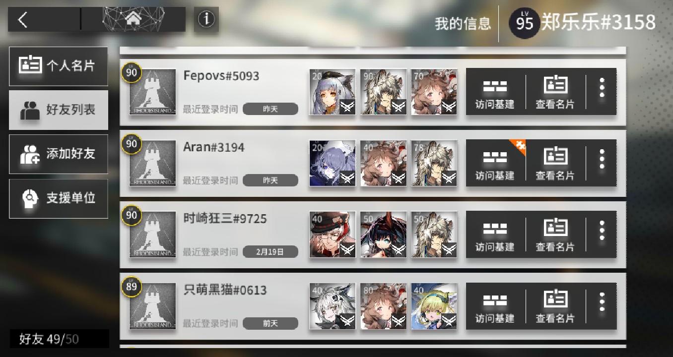
Task: Go to home via house icon
Action: click(133, 20)
